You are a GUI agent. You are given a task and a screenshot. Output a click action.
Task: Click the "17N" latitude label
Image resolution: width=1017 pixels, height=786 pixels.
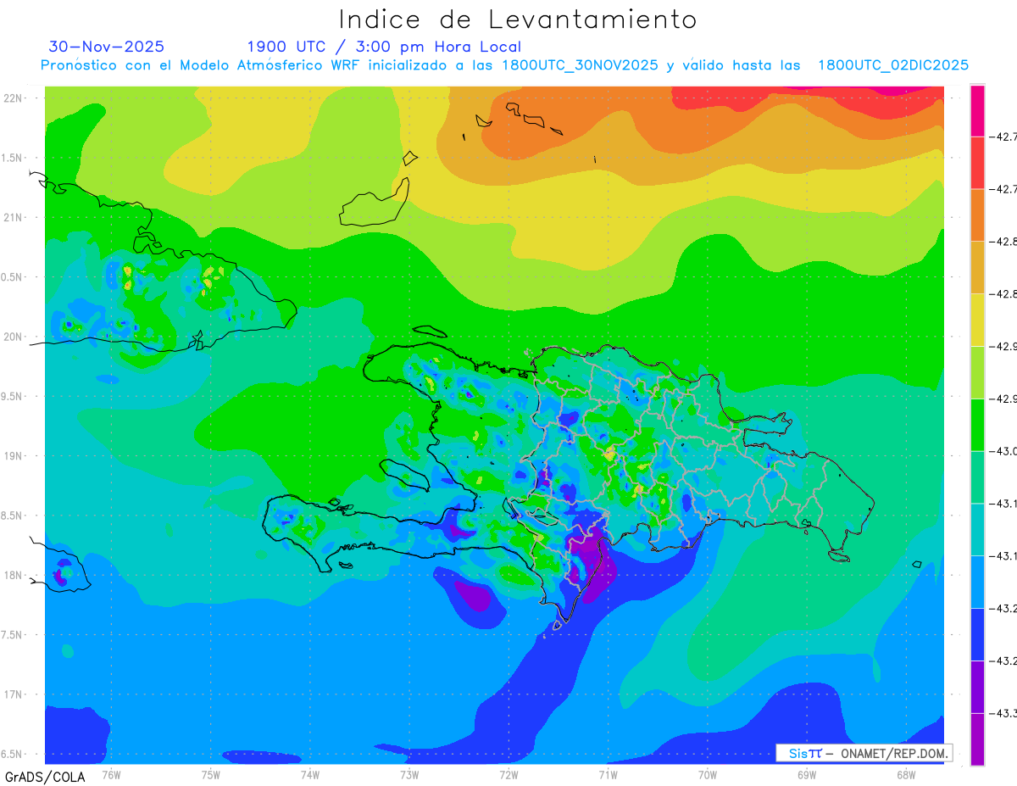[x=14, y=694]
